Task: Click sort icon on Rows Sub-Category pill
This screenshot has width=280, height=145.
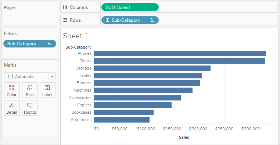Action: click(152, 20)
